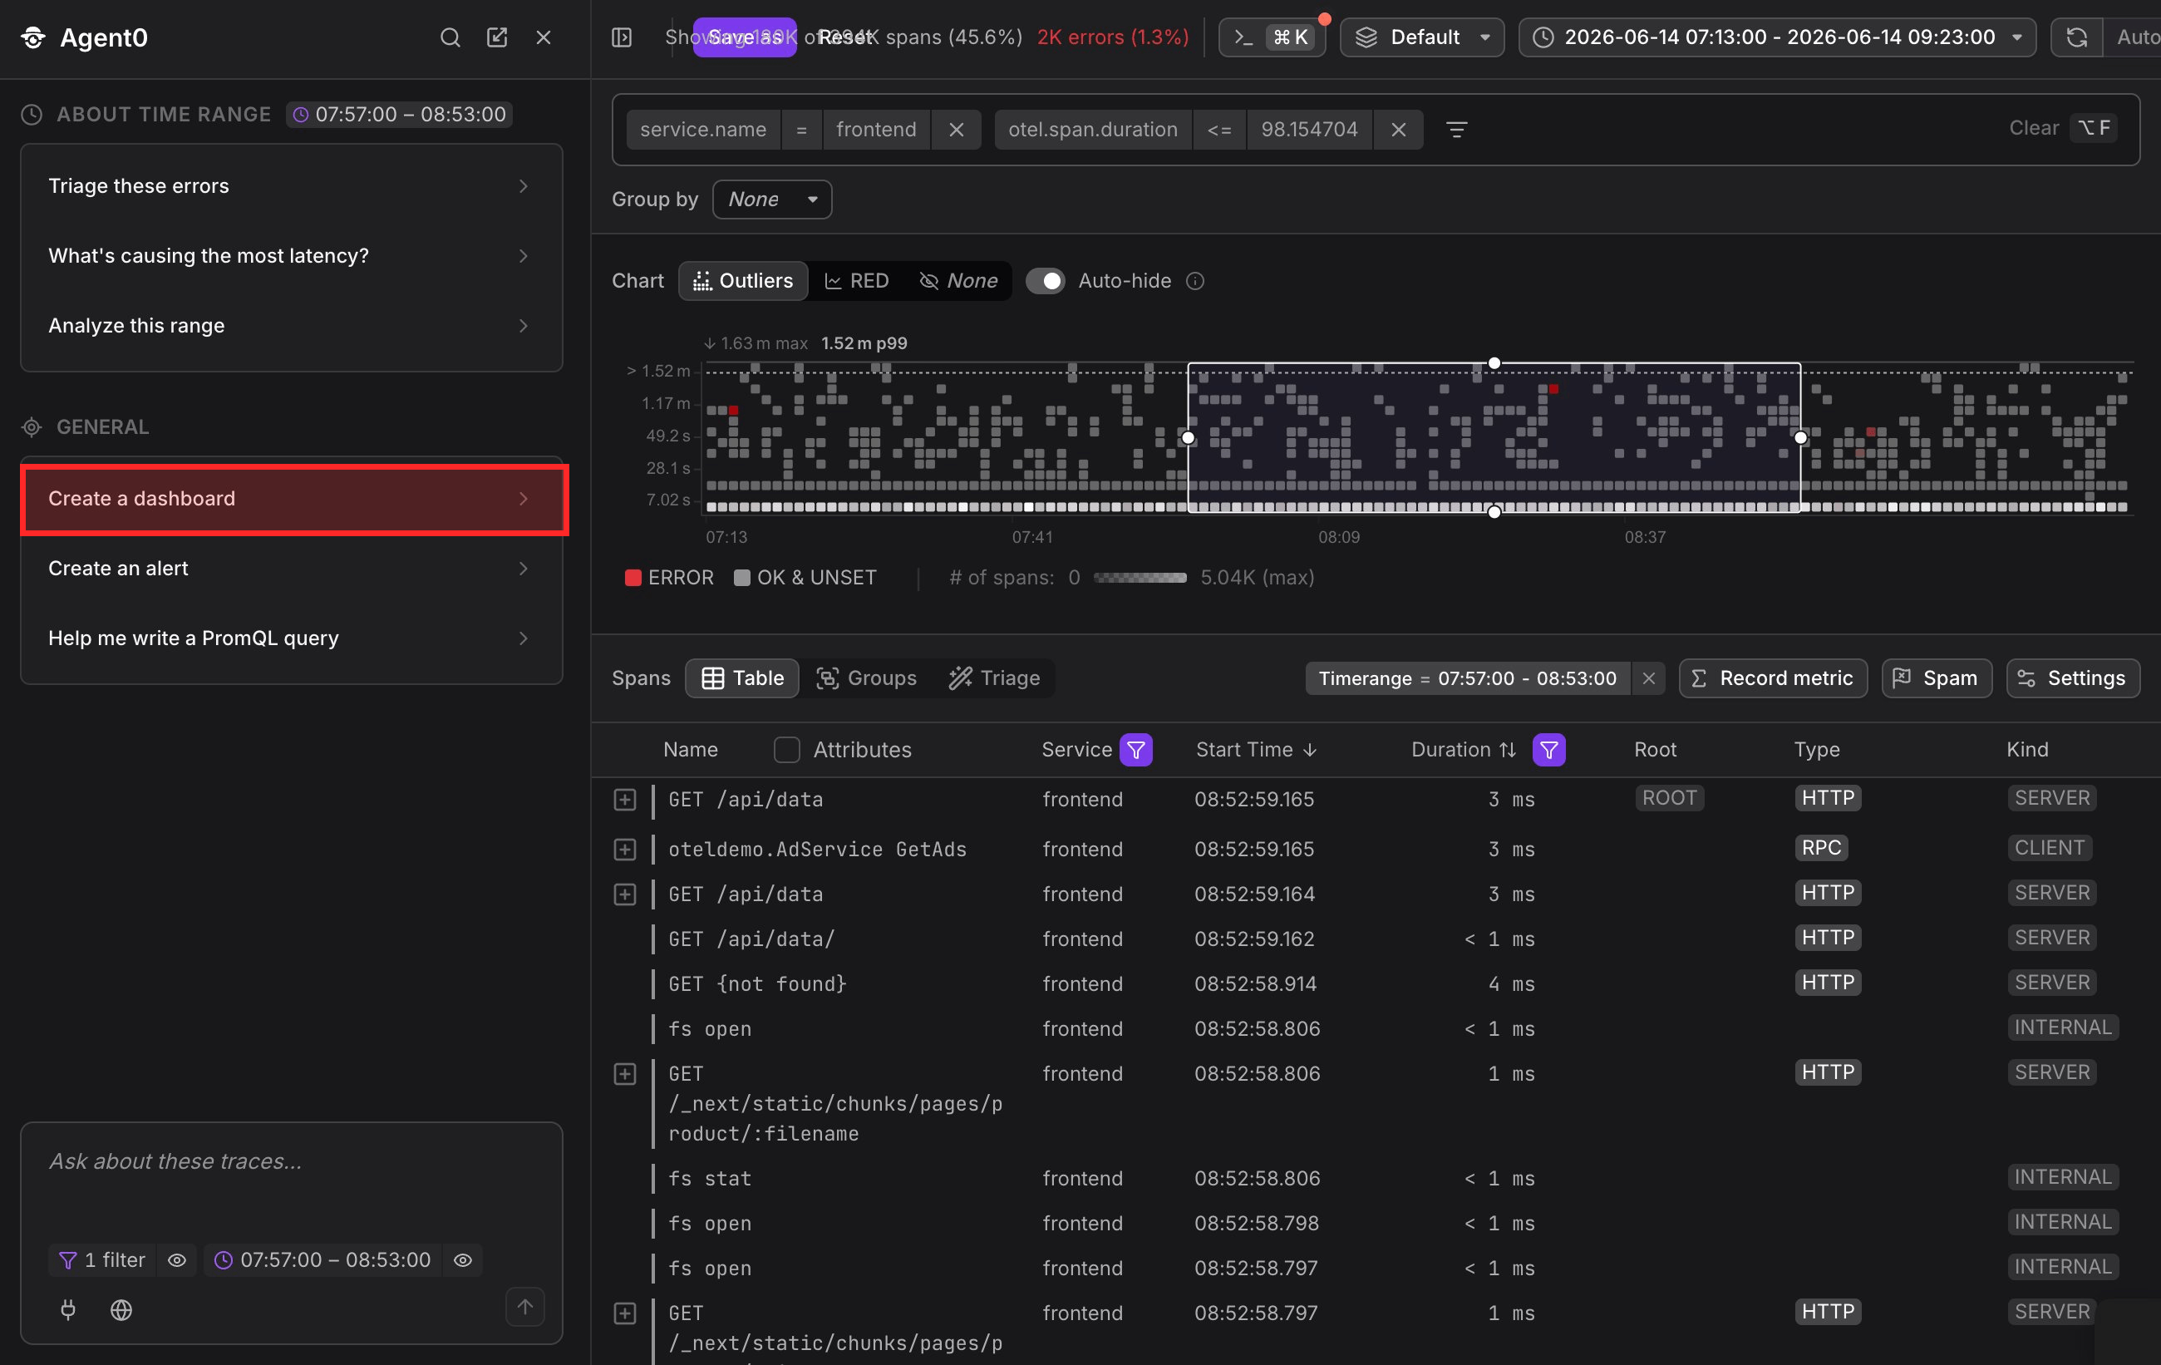Image resolution: width=2161 pixels, height=1365 pixels.
Task: Expand the GET span at 08:52:58.797
Action: pyautogui.click(x=624, y=1313)
